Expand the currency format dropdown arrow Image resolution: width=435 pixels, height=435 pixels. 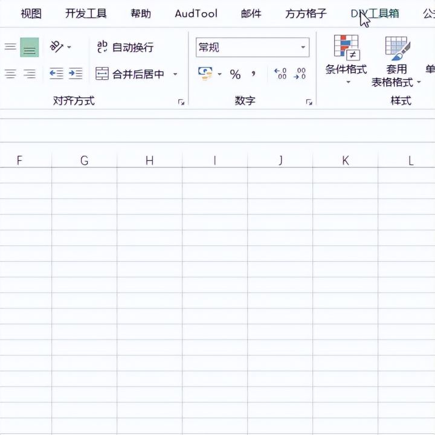pyautogui.click(x=220, y=74)
